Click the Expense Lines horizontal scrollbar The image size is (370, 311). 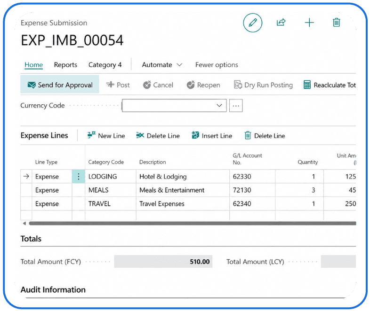pos(193,223)
